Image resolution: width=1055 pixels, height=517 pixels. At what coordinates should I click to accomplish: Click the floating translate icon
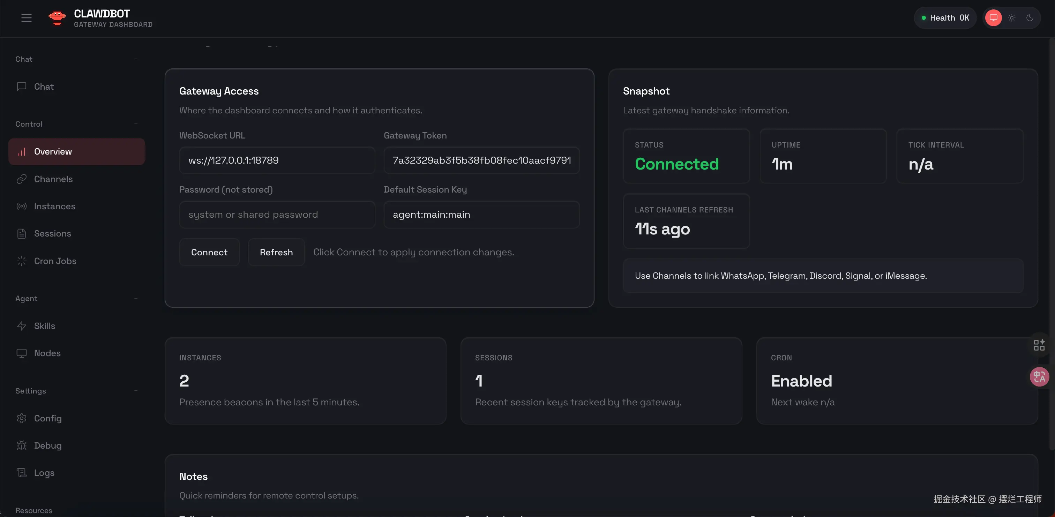click(x=1039, y=376)
